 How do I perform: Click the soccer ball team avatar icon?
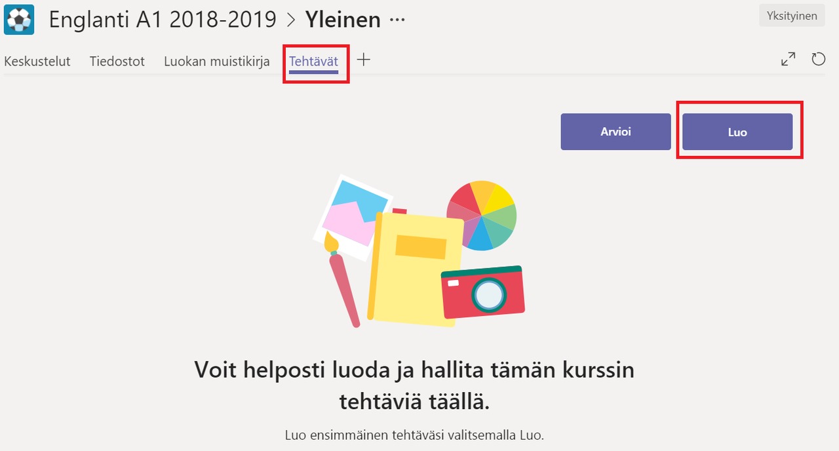(19, 20)
